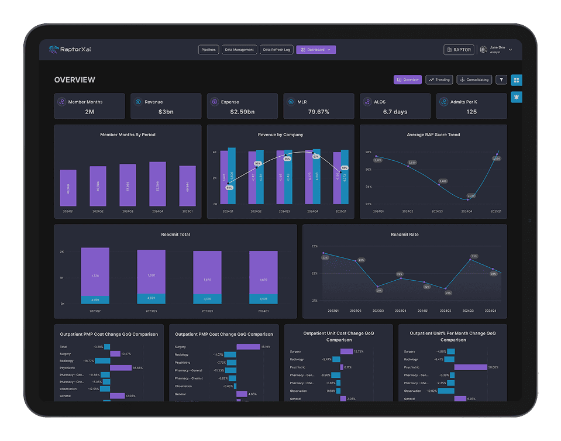Click the 2024Q3 peak point in Readmit Rate

[470, 259]
